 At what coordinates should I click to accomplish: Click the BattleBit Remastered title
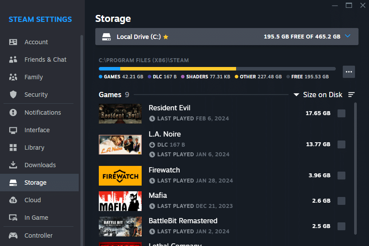click(x=183, y=221)
